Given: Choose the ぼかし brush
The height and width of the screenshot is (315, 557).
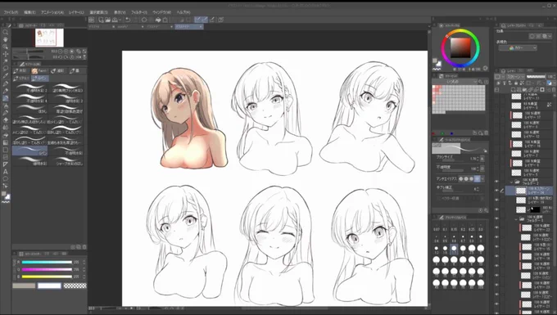Looking at the screenshot, I should point(29,109).
